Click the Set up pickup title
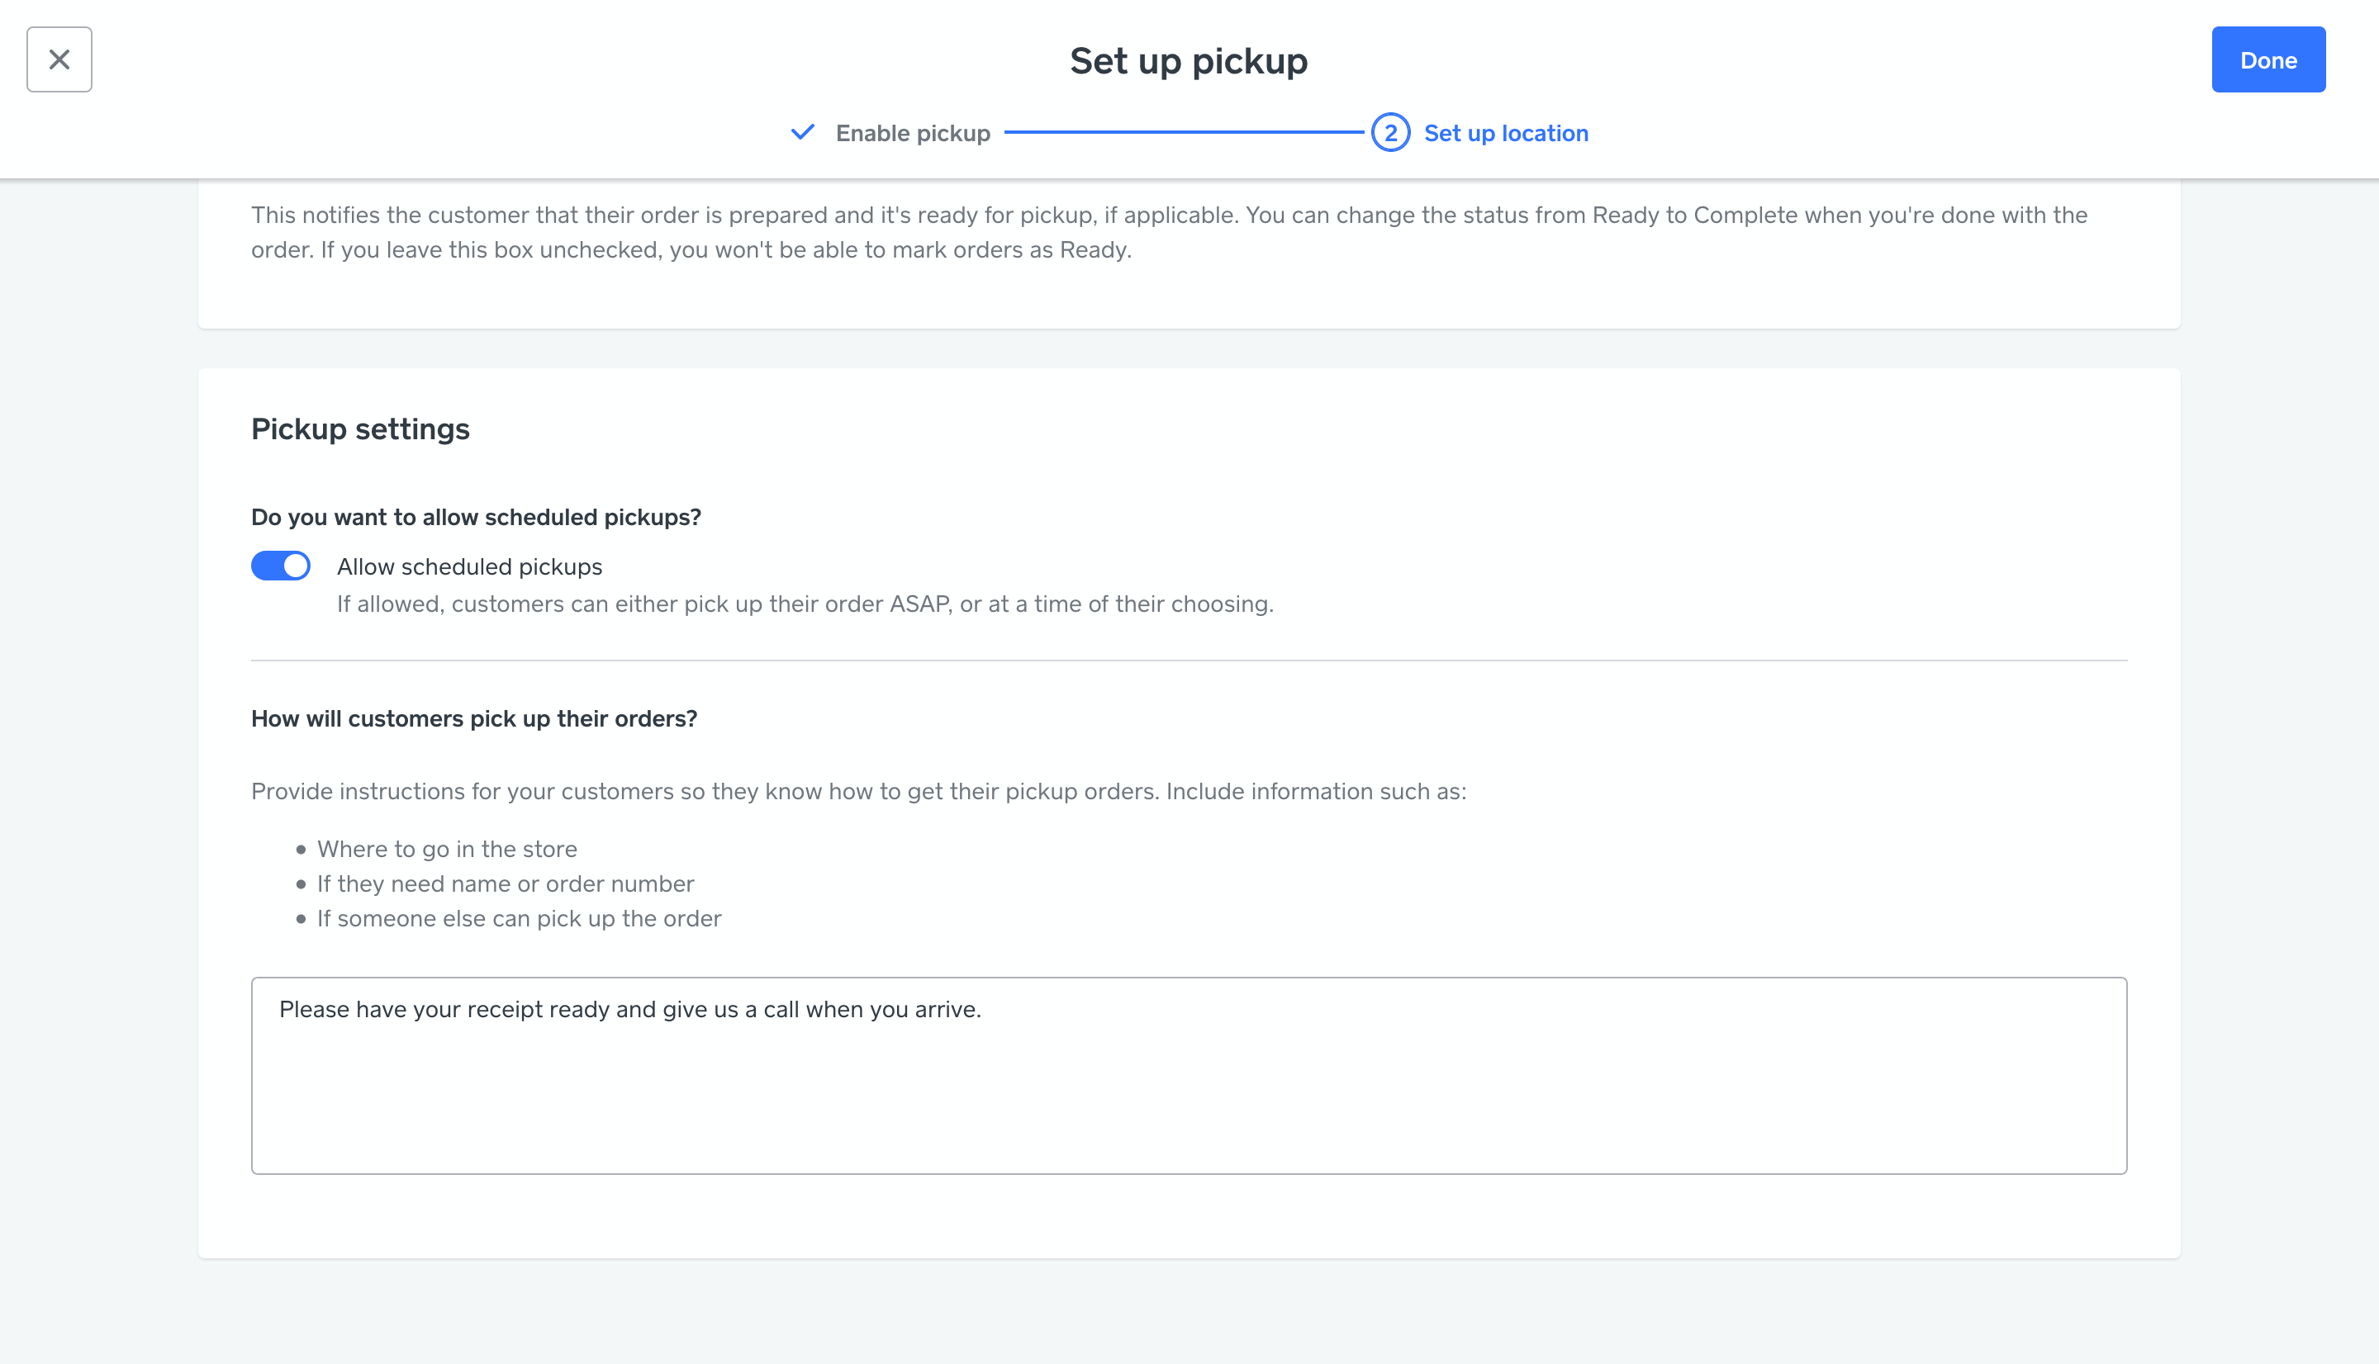This screenshot has width=2379, height=1364. tap(1188, 61)
